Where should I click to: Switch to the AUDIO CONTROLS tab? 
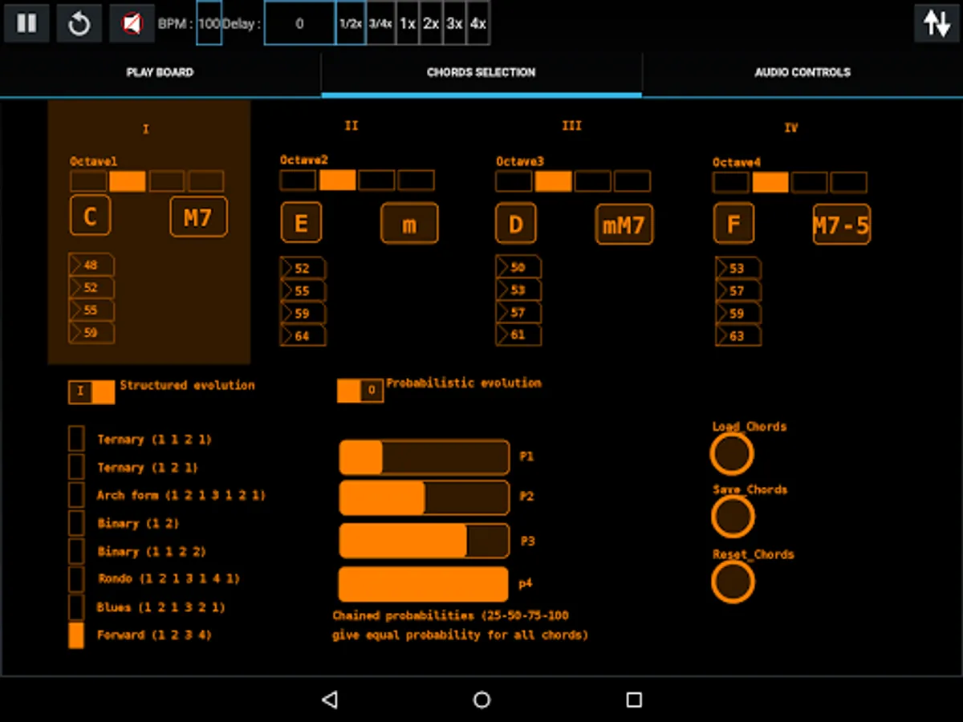pos(802,72)
